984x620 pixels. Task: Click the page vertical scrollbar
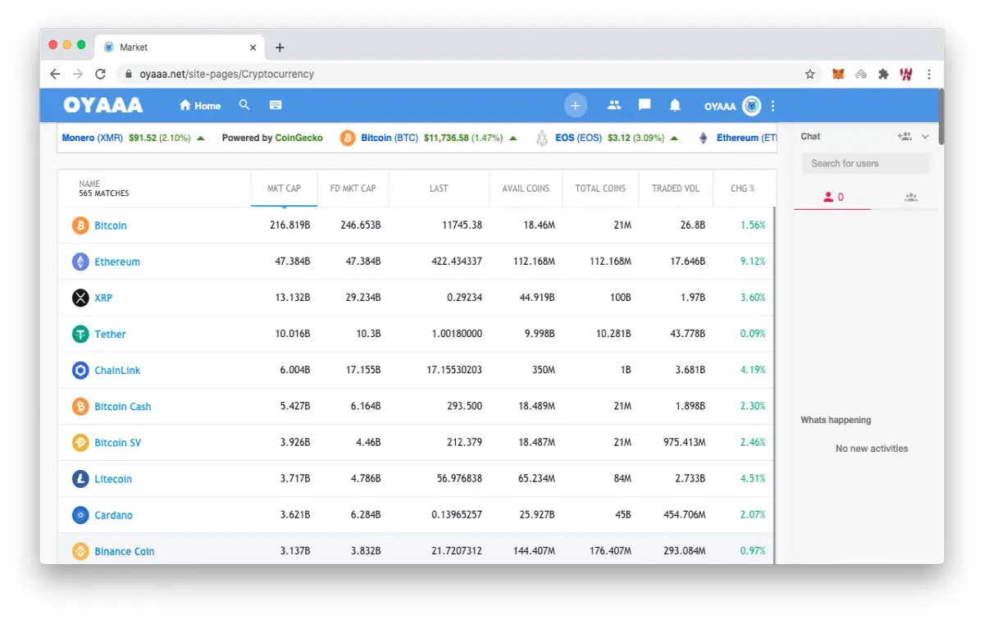tap(940, 117)
